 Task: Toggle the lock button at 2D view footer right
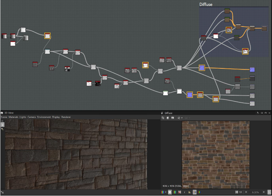click(x=269, y=192)
